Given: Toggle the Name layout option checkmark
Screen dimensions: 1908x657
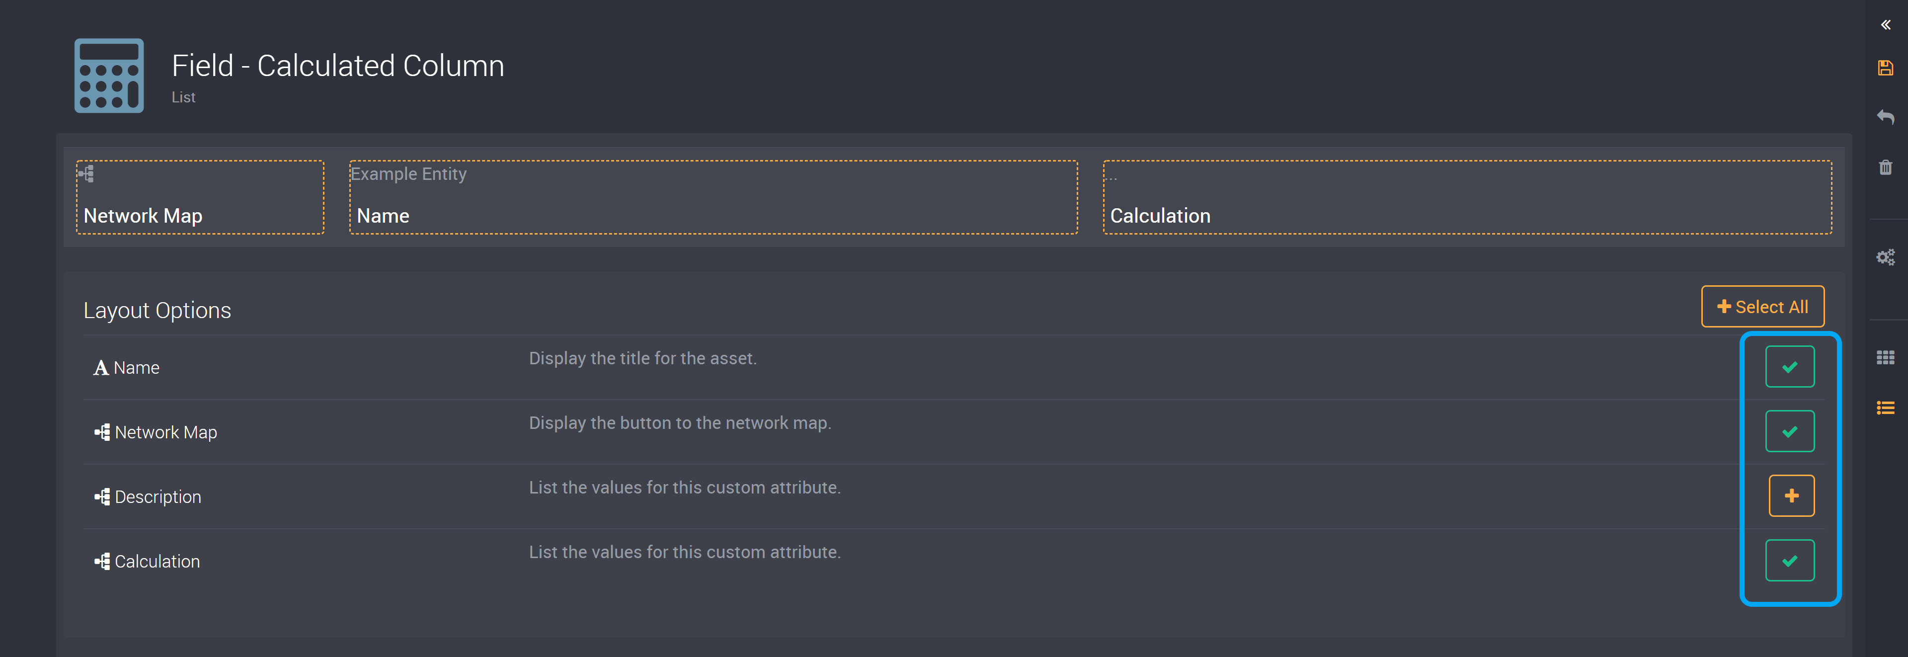Looking at the screenshot, I should (1789, 367).
